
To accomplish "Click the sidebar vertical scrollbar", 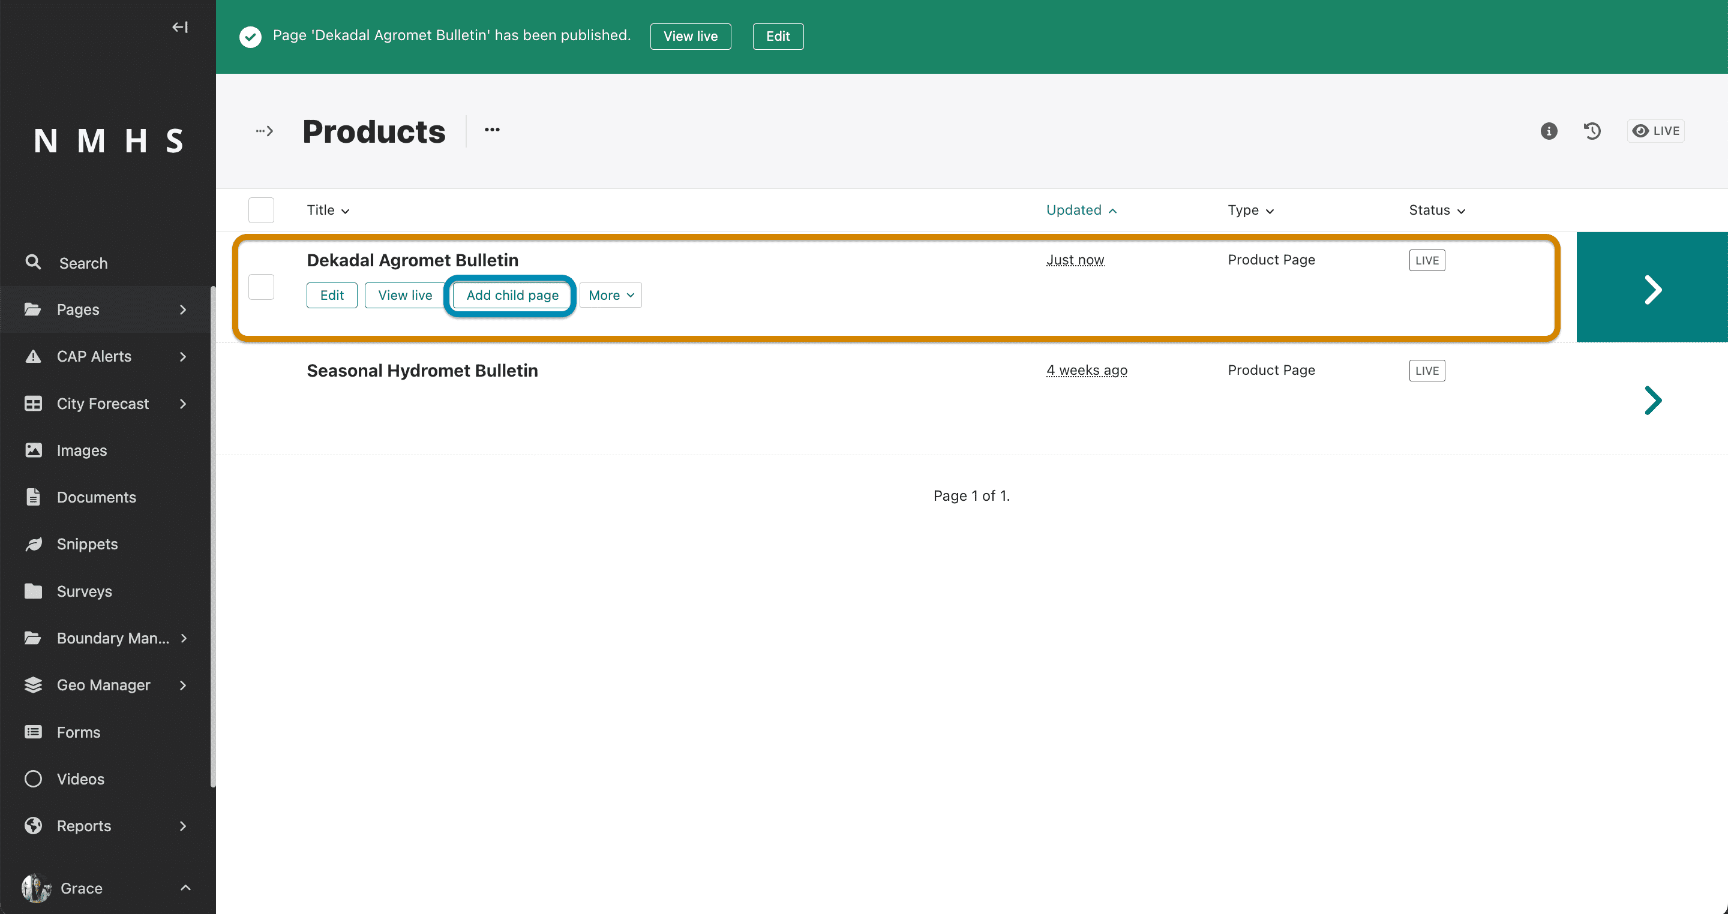I will [x=212, y=536].
